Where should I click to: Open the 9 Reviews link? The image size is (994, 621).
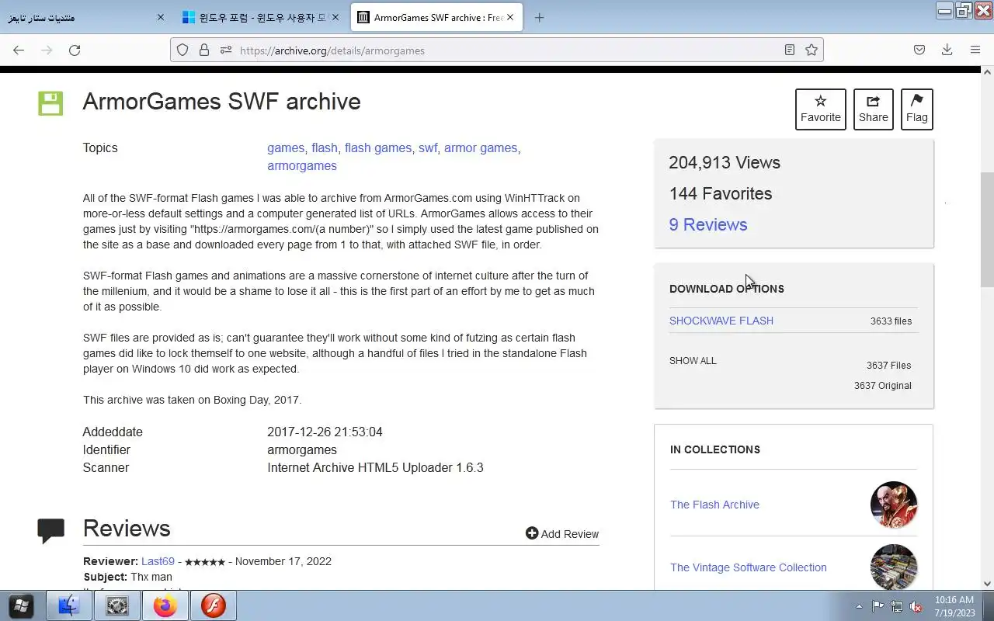pos(708,224)
